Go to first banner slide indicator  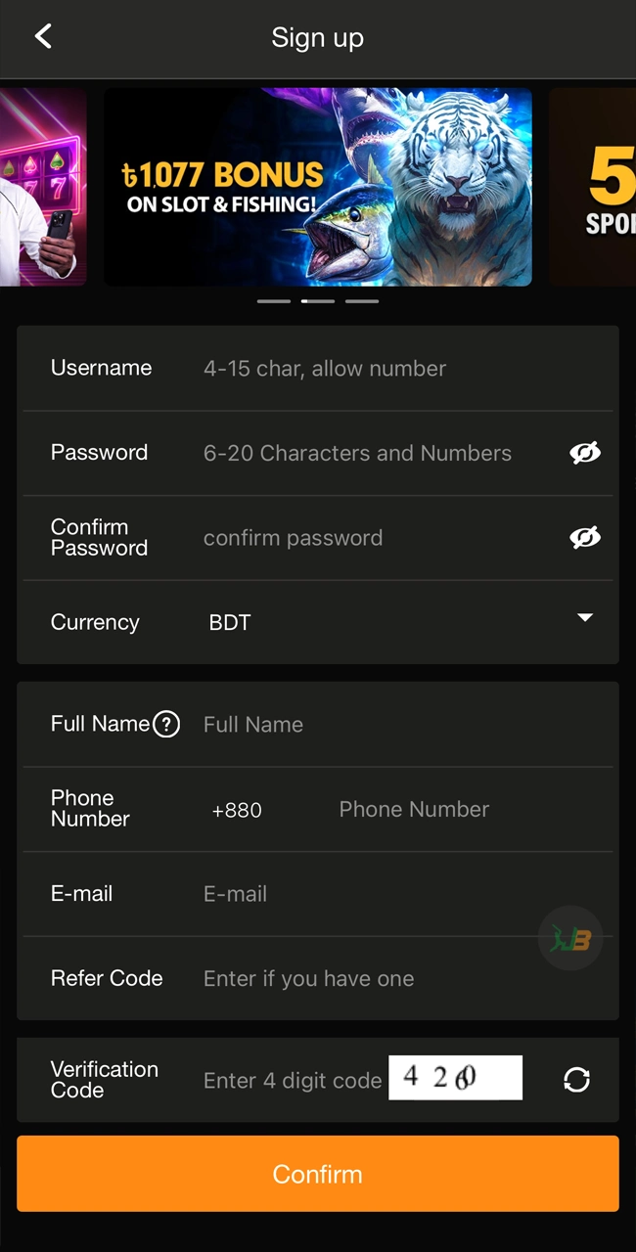[274, 301]
